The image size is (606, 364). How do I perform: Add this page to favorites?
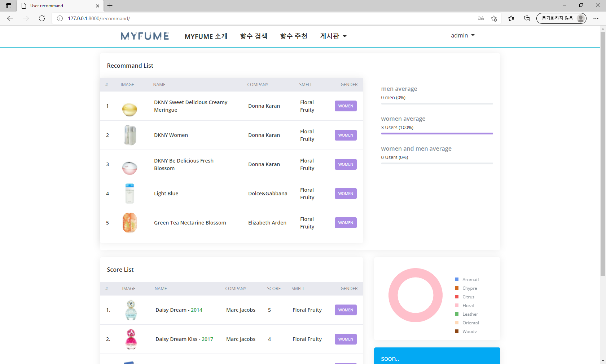click(x=494, y=18)
